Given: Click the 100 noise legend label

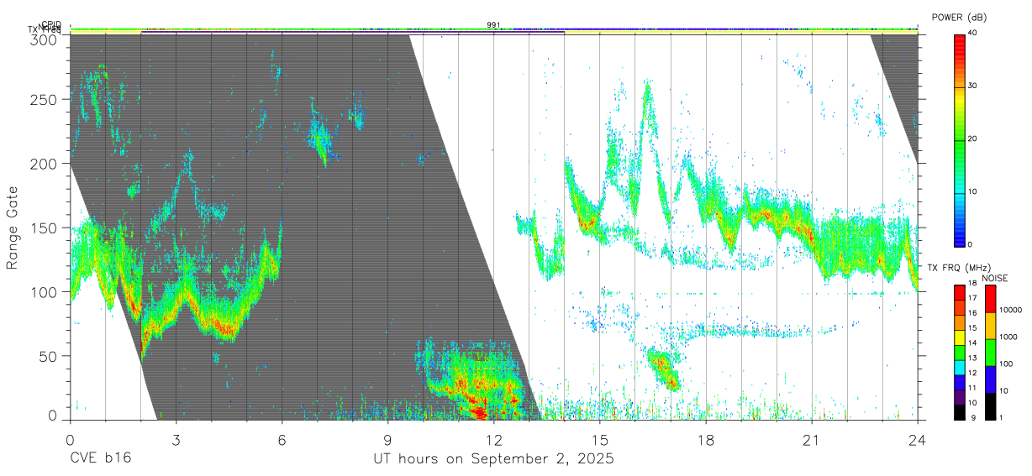Looking at the screenshot, I should tap(1008, 364).
